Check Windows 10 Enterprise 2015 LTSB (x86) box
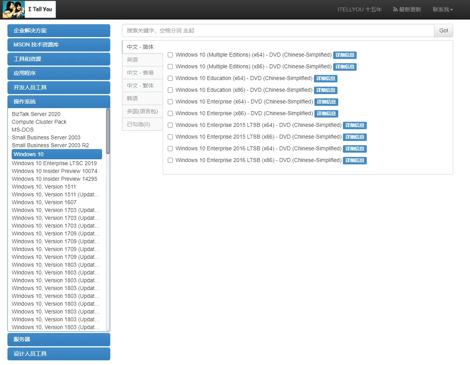Viewport: 470px width, 365px height. pyautogui.click(x=170, y=137)
